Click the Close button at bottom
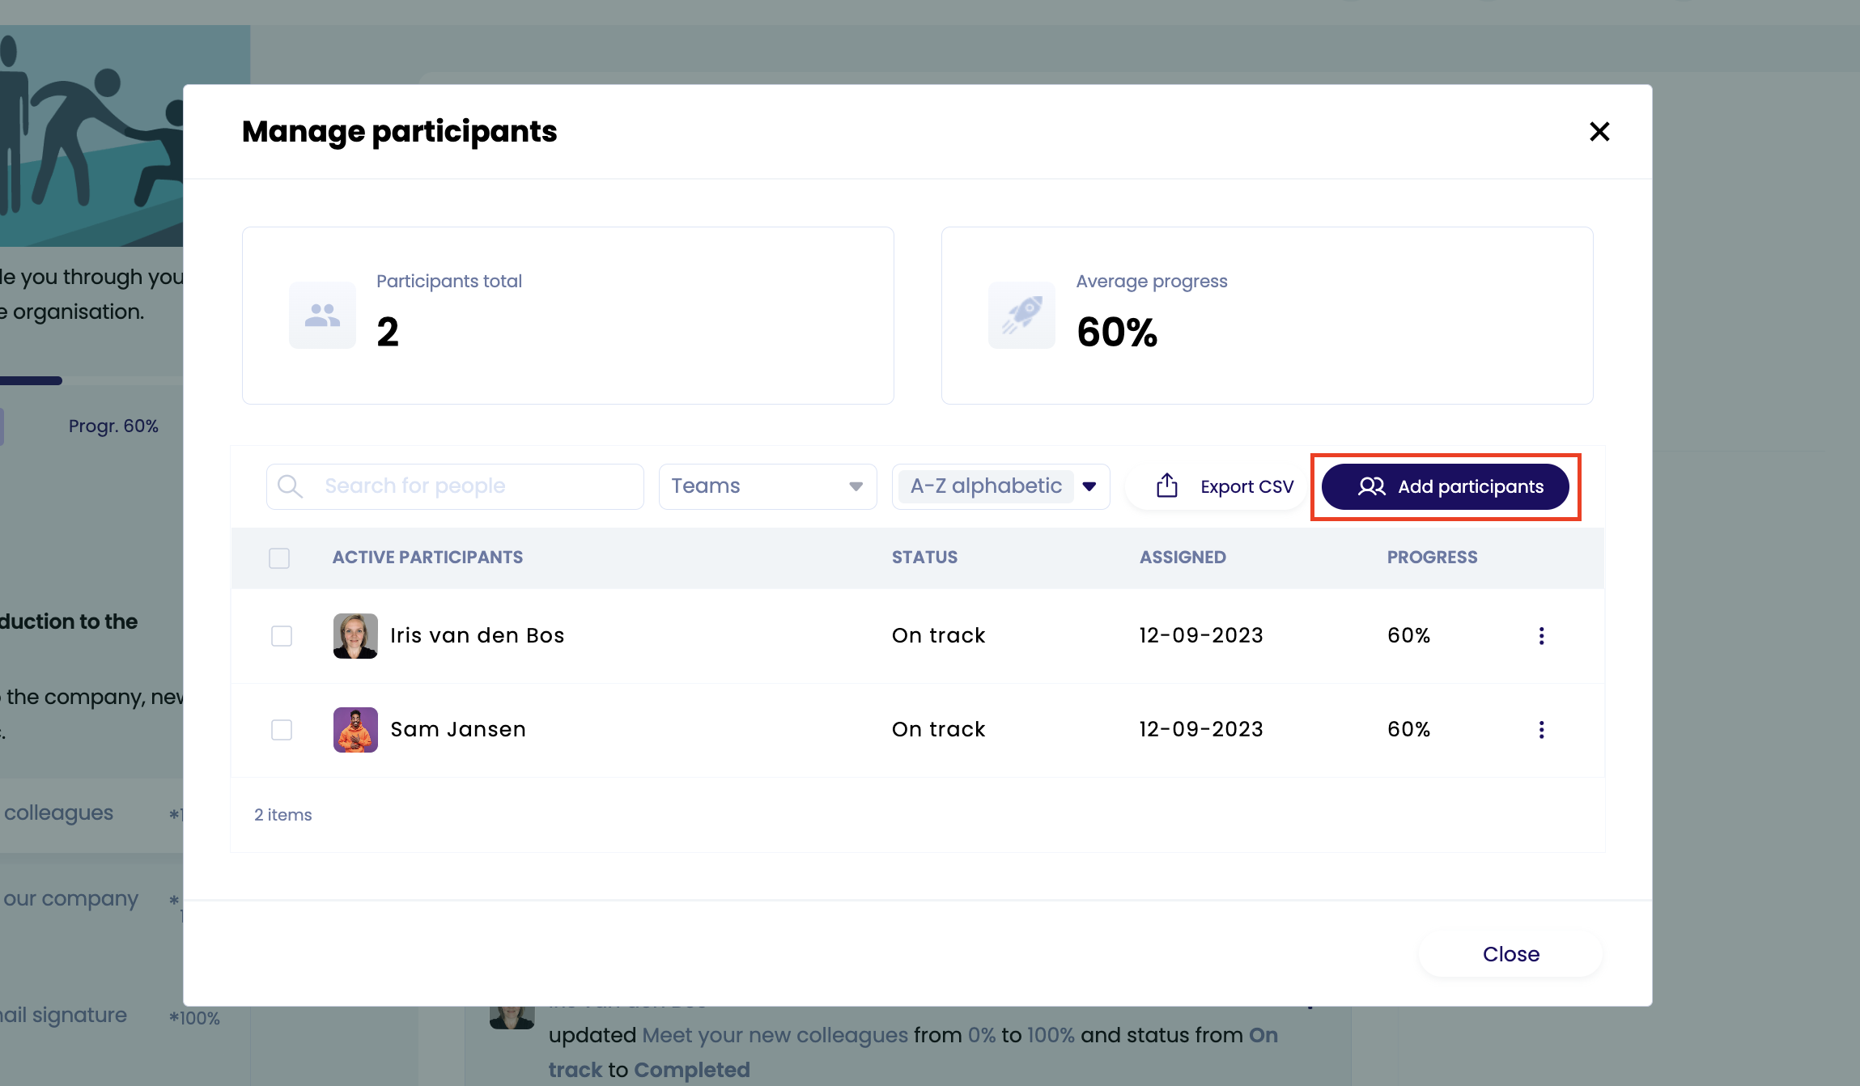Screen dimensions: 1860x1086 coord(1510,954)
